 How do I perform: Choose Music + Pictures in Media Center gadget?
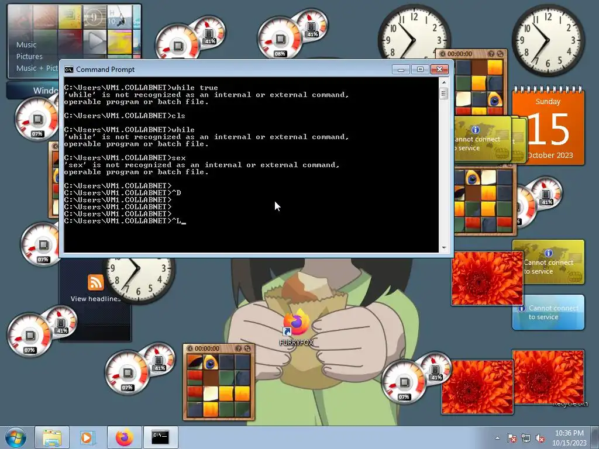coord(37,68)
